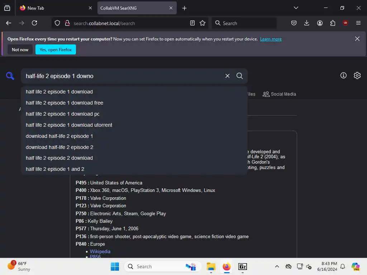
Task: Open the Windows Start menu
Action: 115,266
